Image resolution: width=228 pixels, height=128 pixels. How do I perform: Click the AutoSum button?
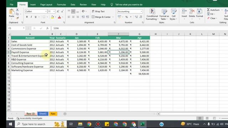click(x=213, y=10)
